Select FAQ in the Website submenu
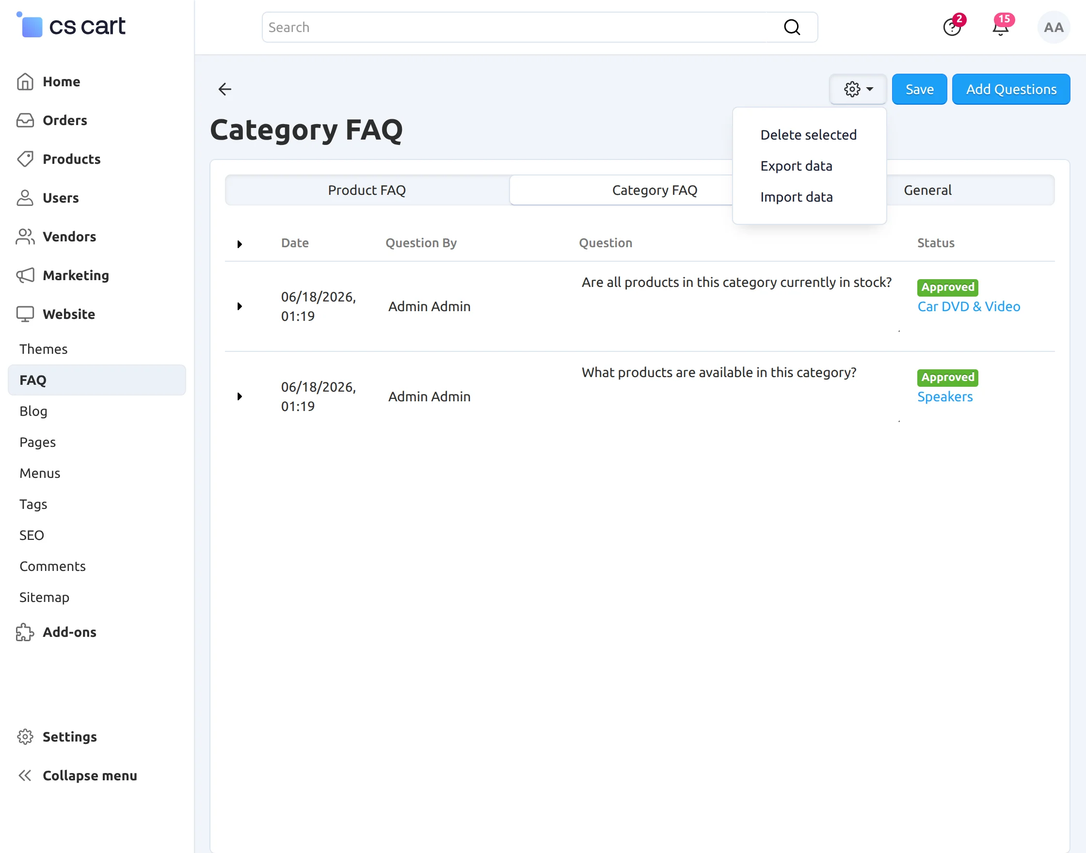Screen dimensions: 1086x853 (x=97, y=379)
